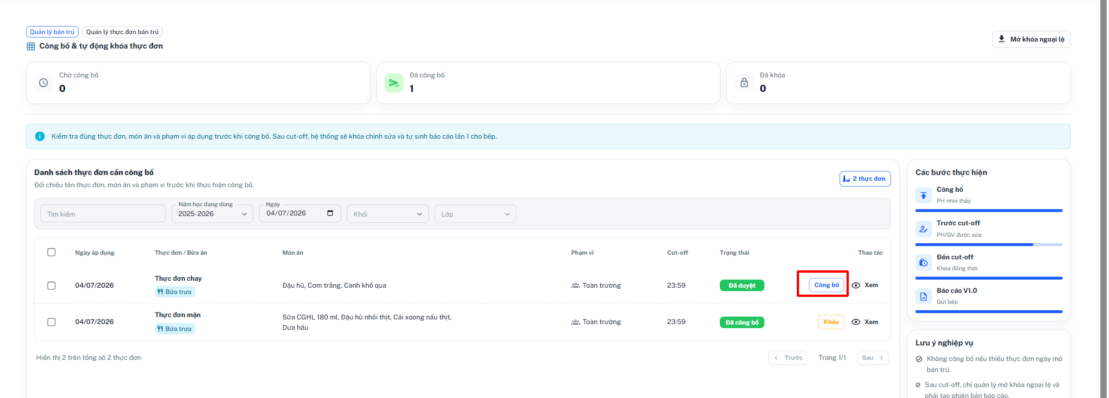
Task: Click the Món ăn column header
Action: coord(293,252)
